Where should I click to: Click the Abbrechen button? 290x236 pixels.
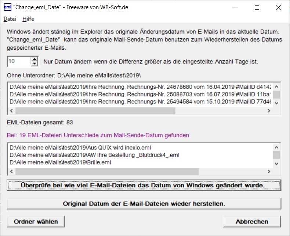point(252,222)
